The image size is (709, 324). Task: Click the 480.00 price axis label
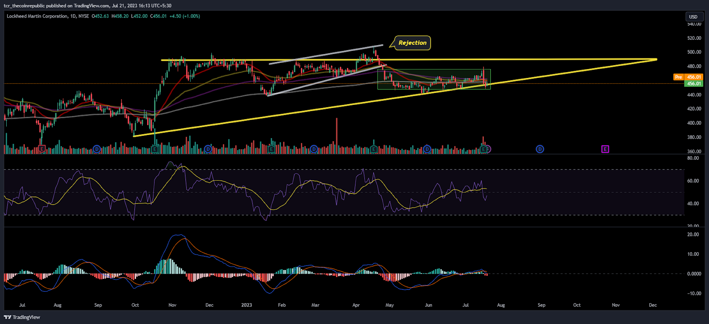click(694, 66)
